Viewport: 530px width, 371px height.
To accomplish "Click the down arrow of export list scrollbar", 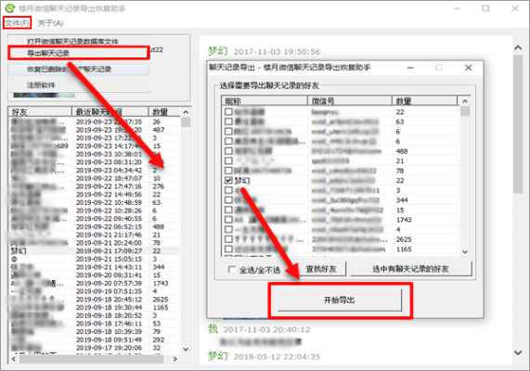I will tap(465, 252).
